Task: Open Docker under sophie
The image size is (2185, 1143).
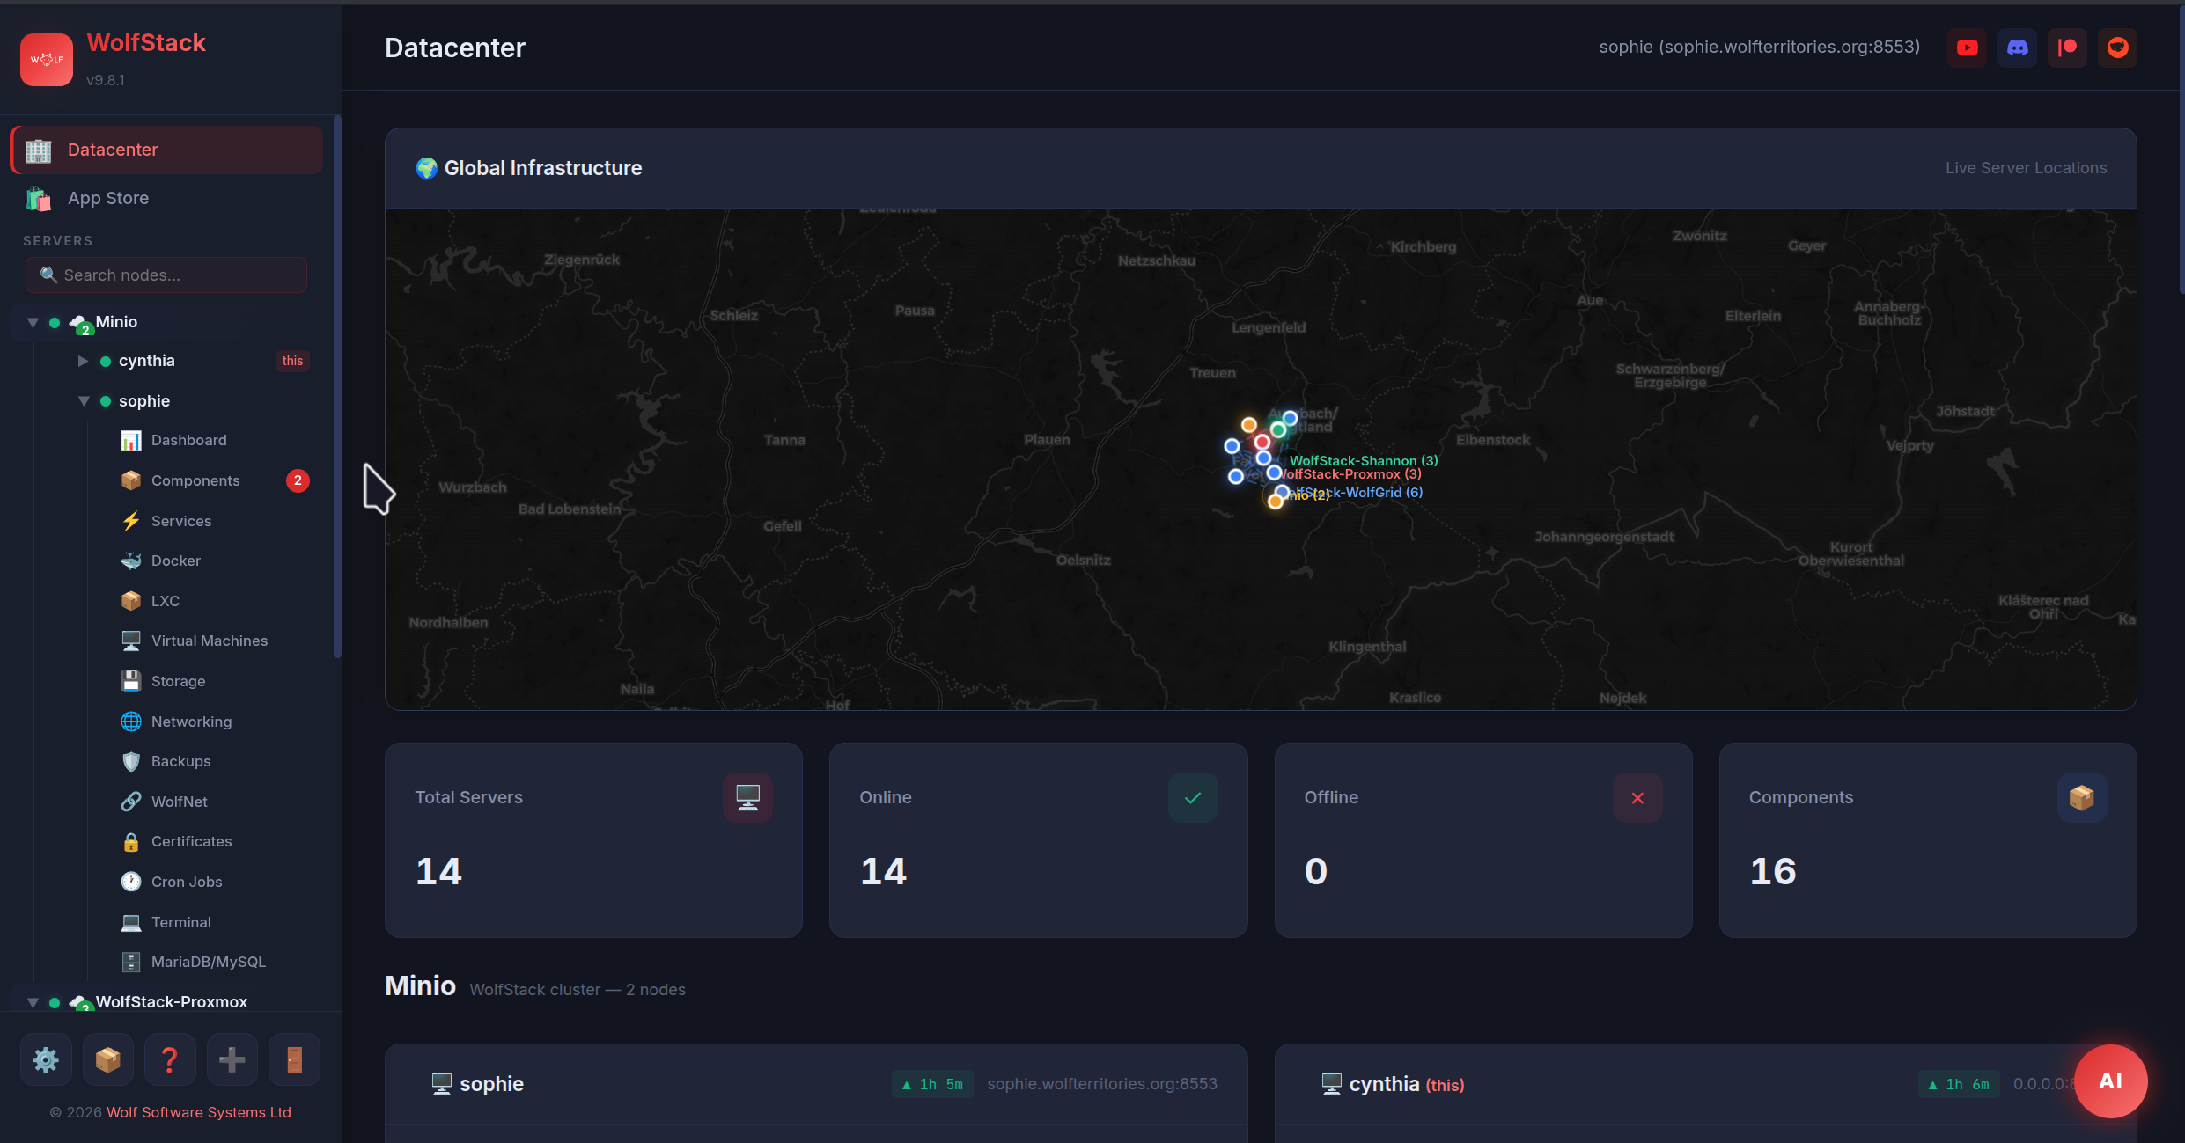Action: [175, 561]
